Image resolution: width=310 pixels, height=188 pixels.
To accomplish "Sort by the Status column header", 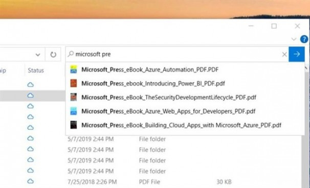I will pos(36,70).
